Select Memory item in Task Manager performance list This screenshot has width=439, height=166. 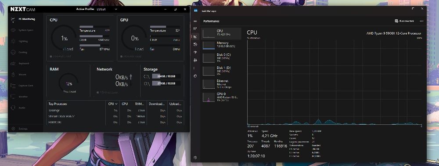[x=221, y=45]
